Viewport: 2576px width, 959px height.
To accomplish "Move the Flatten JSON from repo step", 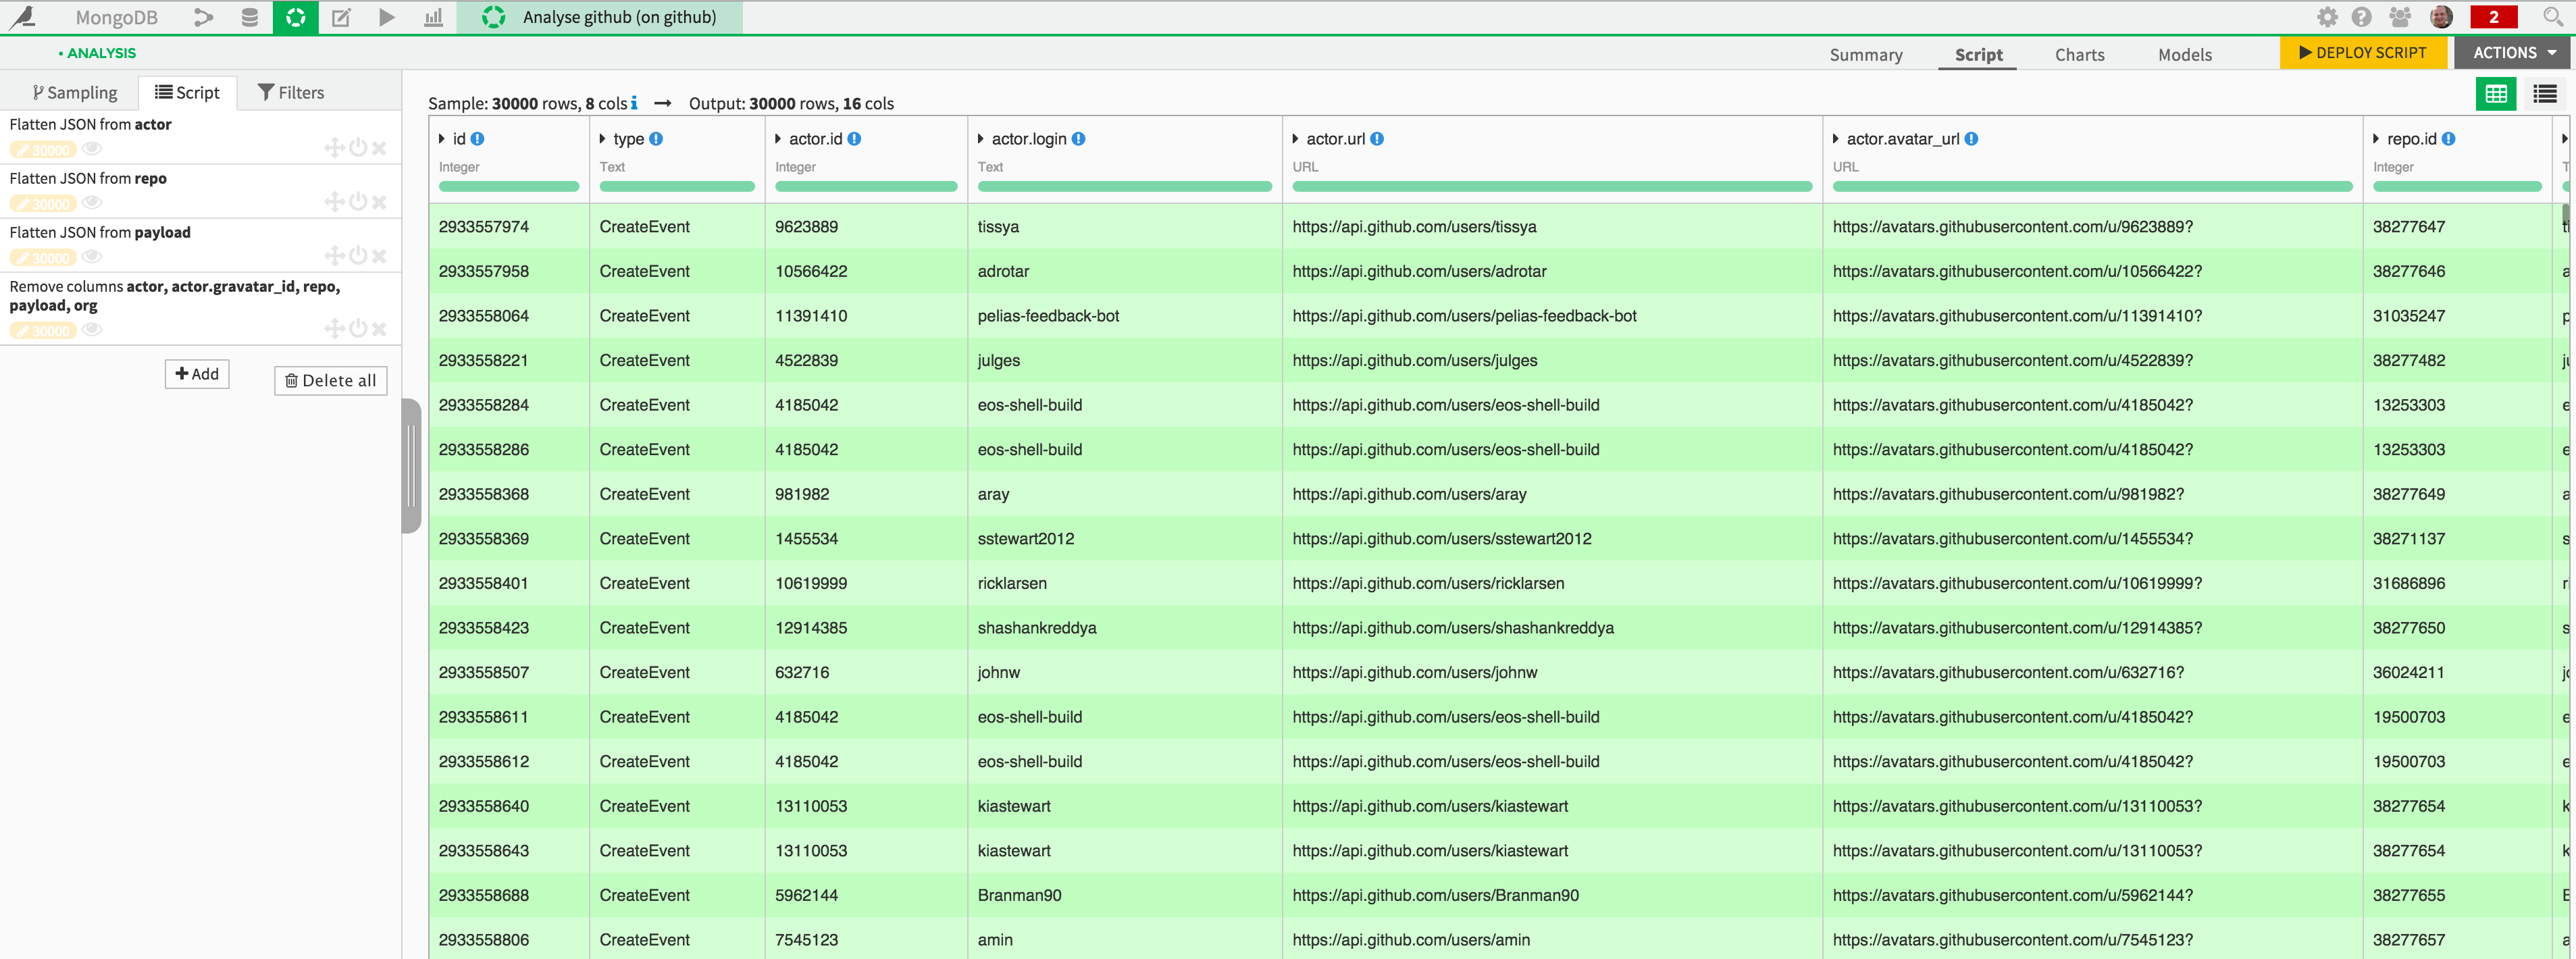I will (x=334, y=202).
